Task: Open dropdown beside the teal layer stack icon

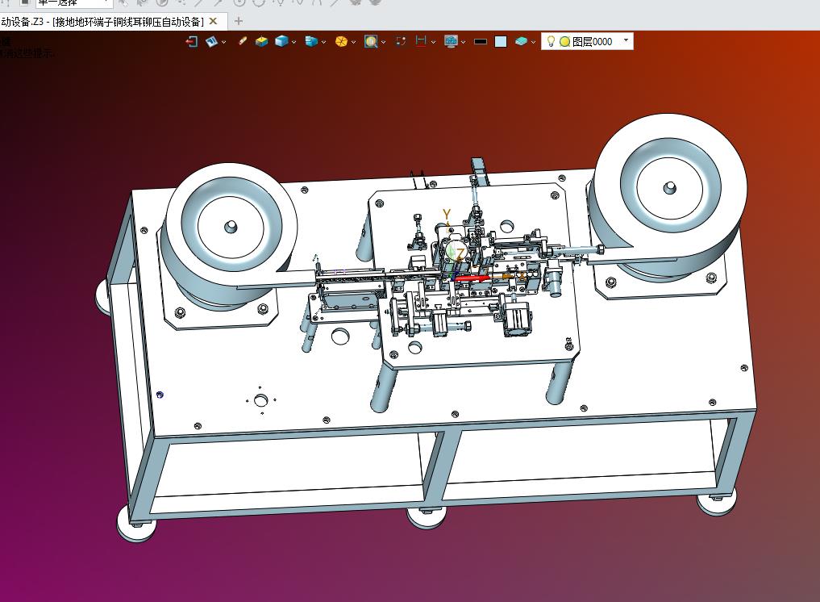Action: pyautogui.click(x=533, y=43)
